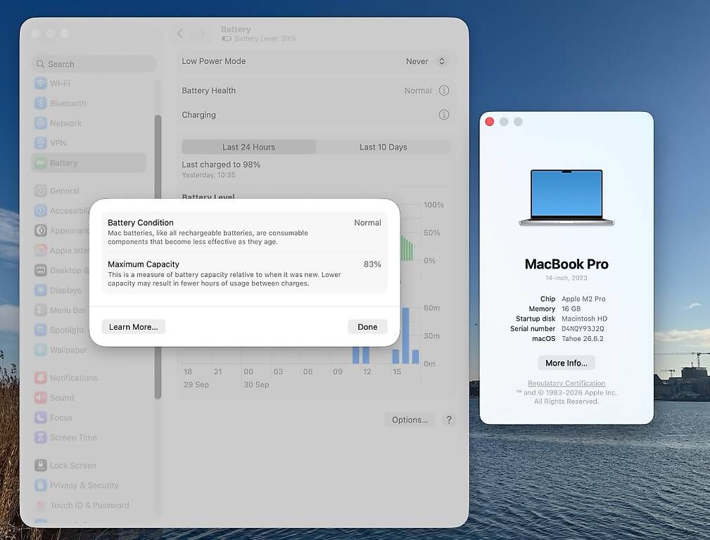Click More Info in About This Mac
710x540 pixels.
pos(566,363)
